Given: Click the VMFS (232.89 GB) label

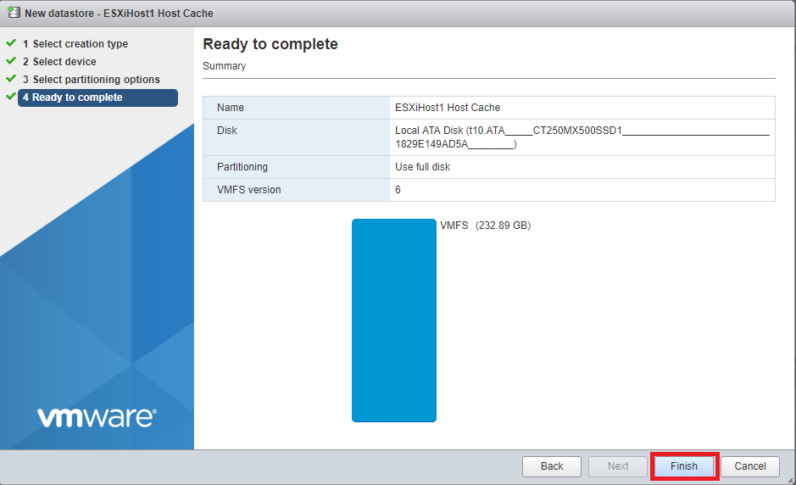Looking at the screenshot, I should coord(485,226).
